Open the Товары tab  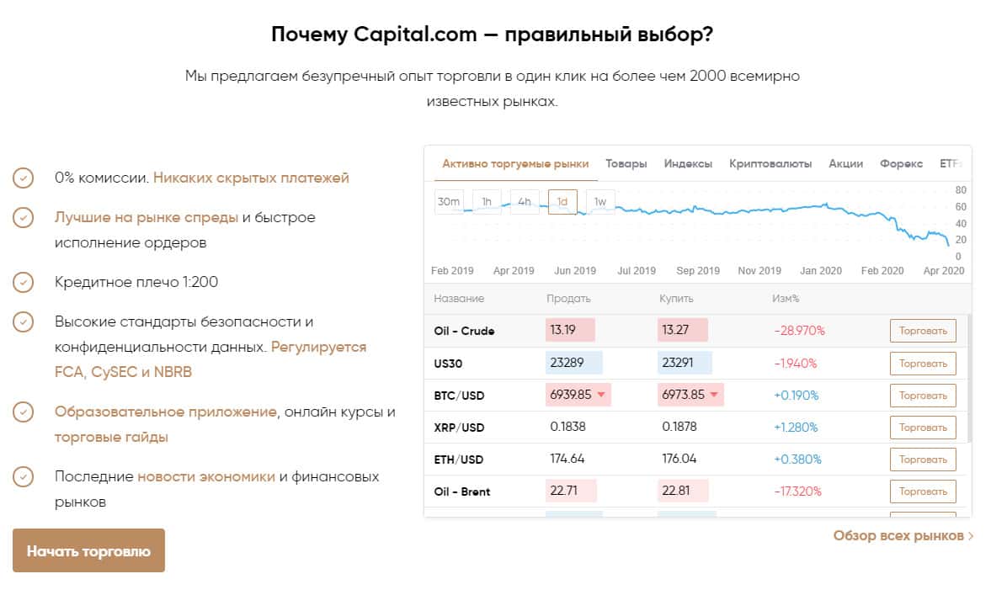click(x=626, y=164)
